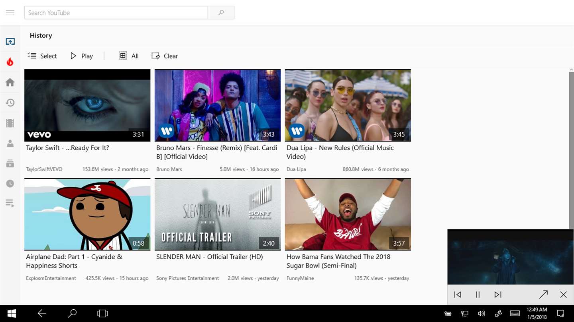The height and width of the screenshot is (322, 574).
Task: Open the film strip sidebar section
Action: coord(10,123)
